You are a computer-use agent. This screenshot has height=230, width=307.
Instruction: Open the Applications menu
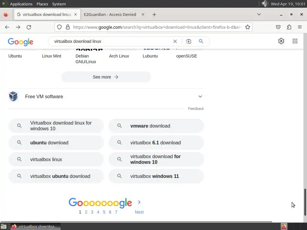tap(21, 4)
